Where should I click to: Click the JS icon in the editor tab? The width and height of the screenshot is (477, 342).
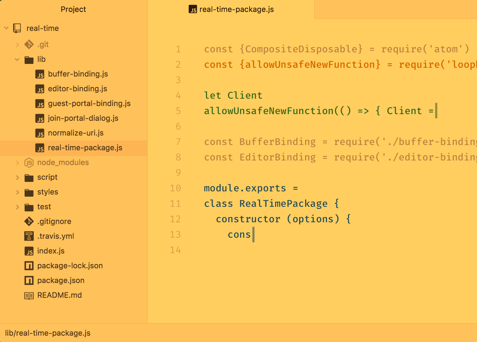click(x=193, y=9)
